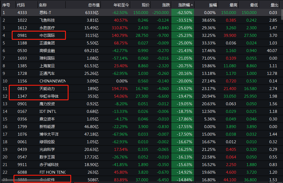
Task: Click year-to-date value 310.87%
Action: tap(120, 28)
